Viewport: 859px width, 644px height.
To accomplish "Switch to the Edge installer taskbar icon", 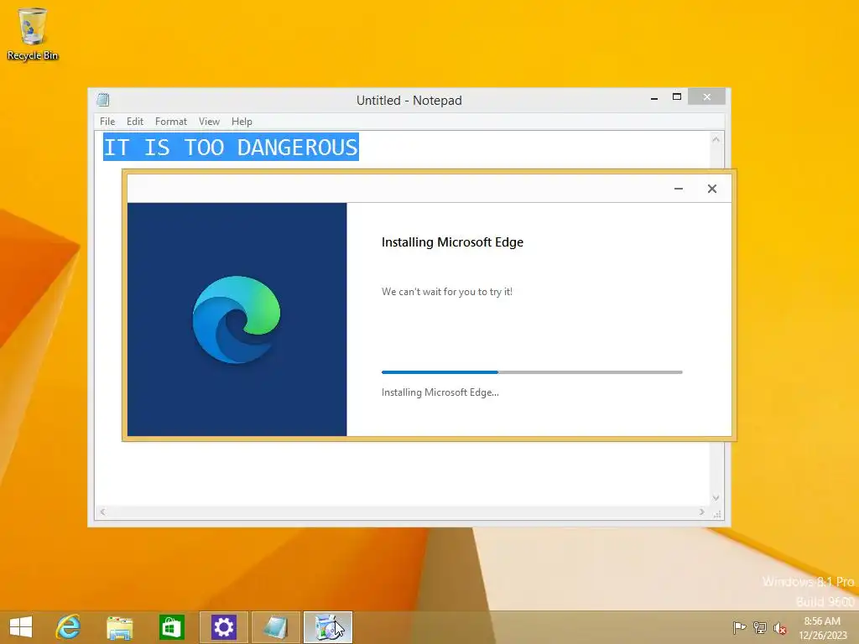I will pos(328,627).
